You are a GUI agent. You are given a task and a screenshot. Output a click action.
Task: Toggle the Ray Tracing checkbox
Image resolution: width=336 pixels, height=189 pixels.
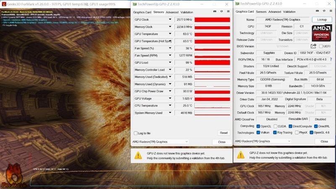point(275,133)
